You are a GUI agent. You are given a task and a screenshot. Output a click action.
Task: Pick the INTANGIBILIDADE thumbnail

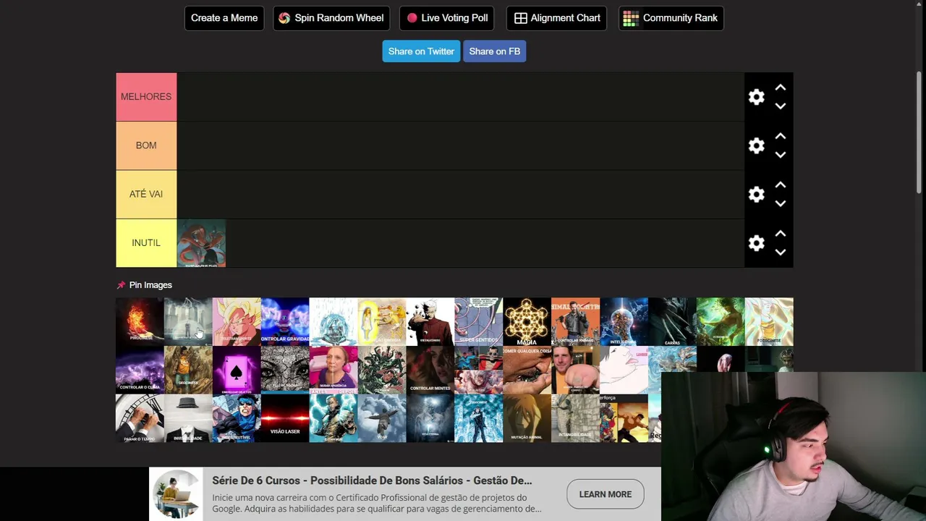tap(575, 418)
